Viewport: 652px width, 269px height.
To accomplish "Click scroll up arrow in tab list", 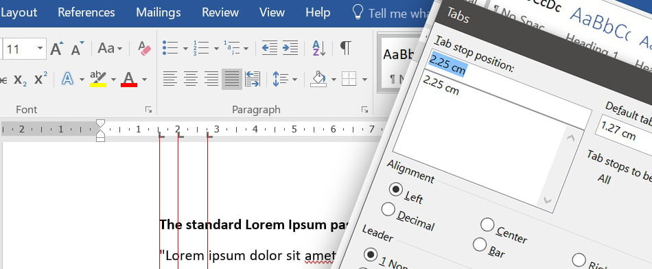I will [x=571, y=138].
